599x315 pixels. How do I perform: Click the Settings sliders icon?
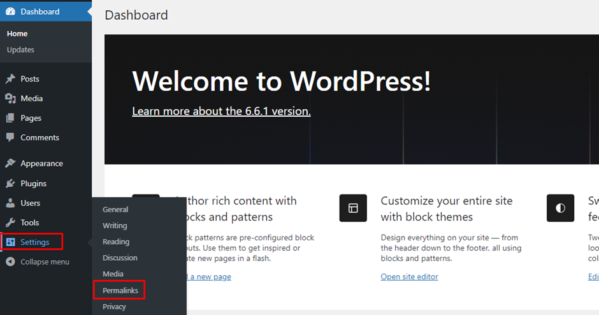click(x=10, y=242)
